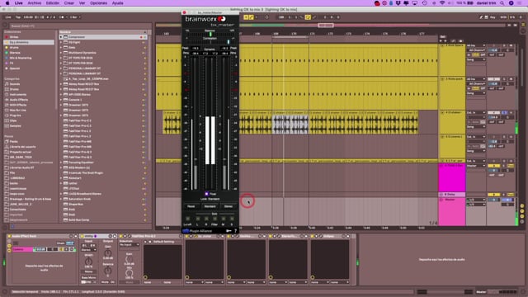Open the Plug-ins category icon
Screen dimensions: 528x297
tap(7, 115)
